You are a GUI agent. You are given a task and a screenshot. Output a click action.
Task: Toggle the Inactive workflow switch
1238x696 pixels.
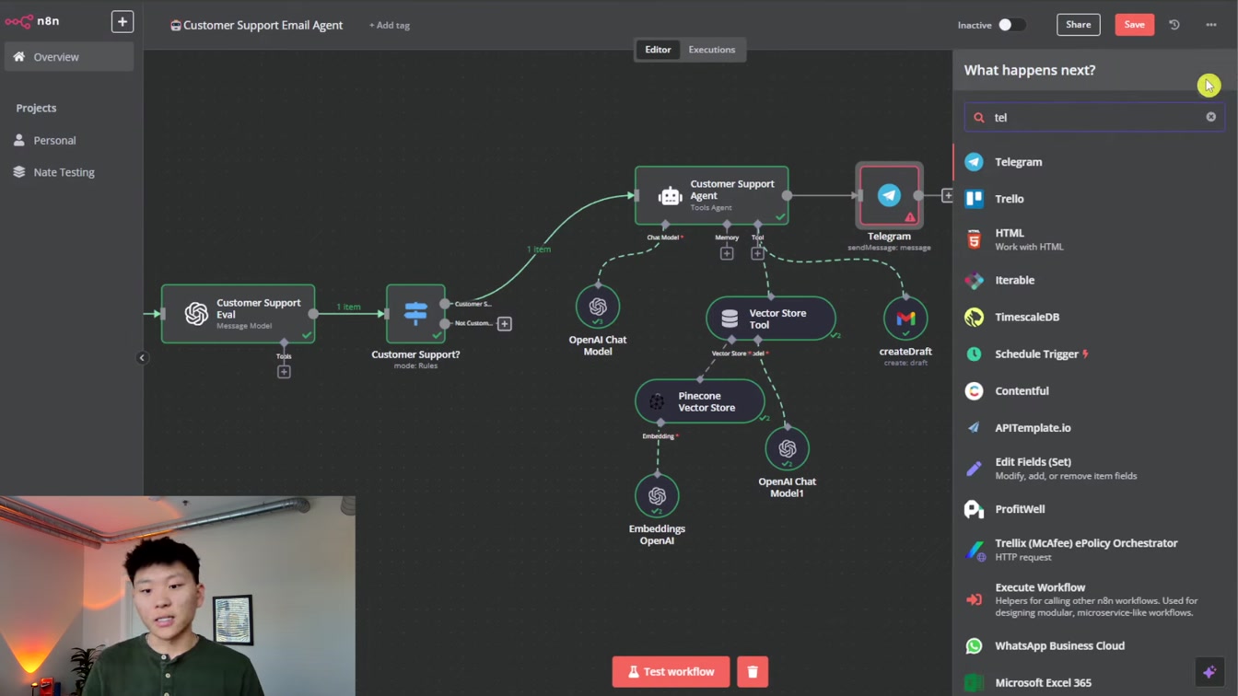pos(1011,25)
